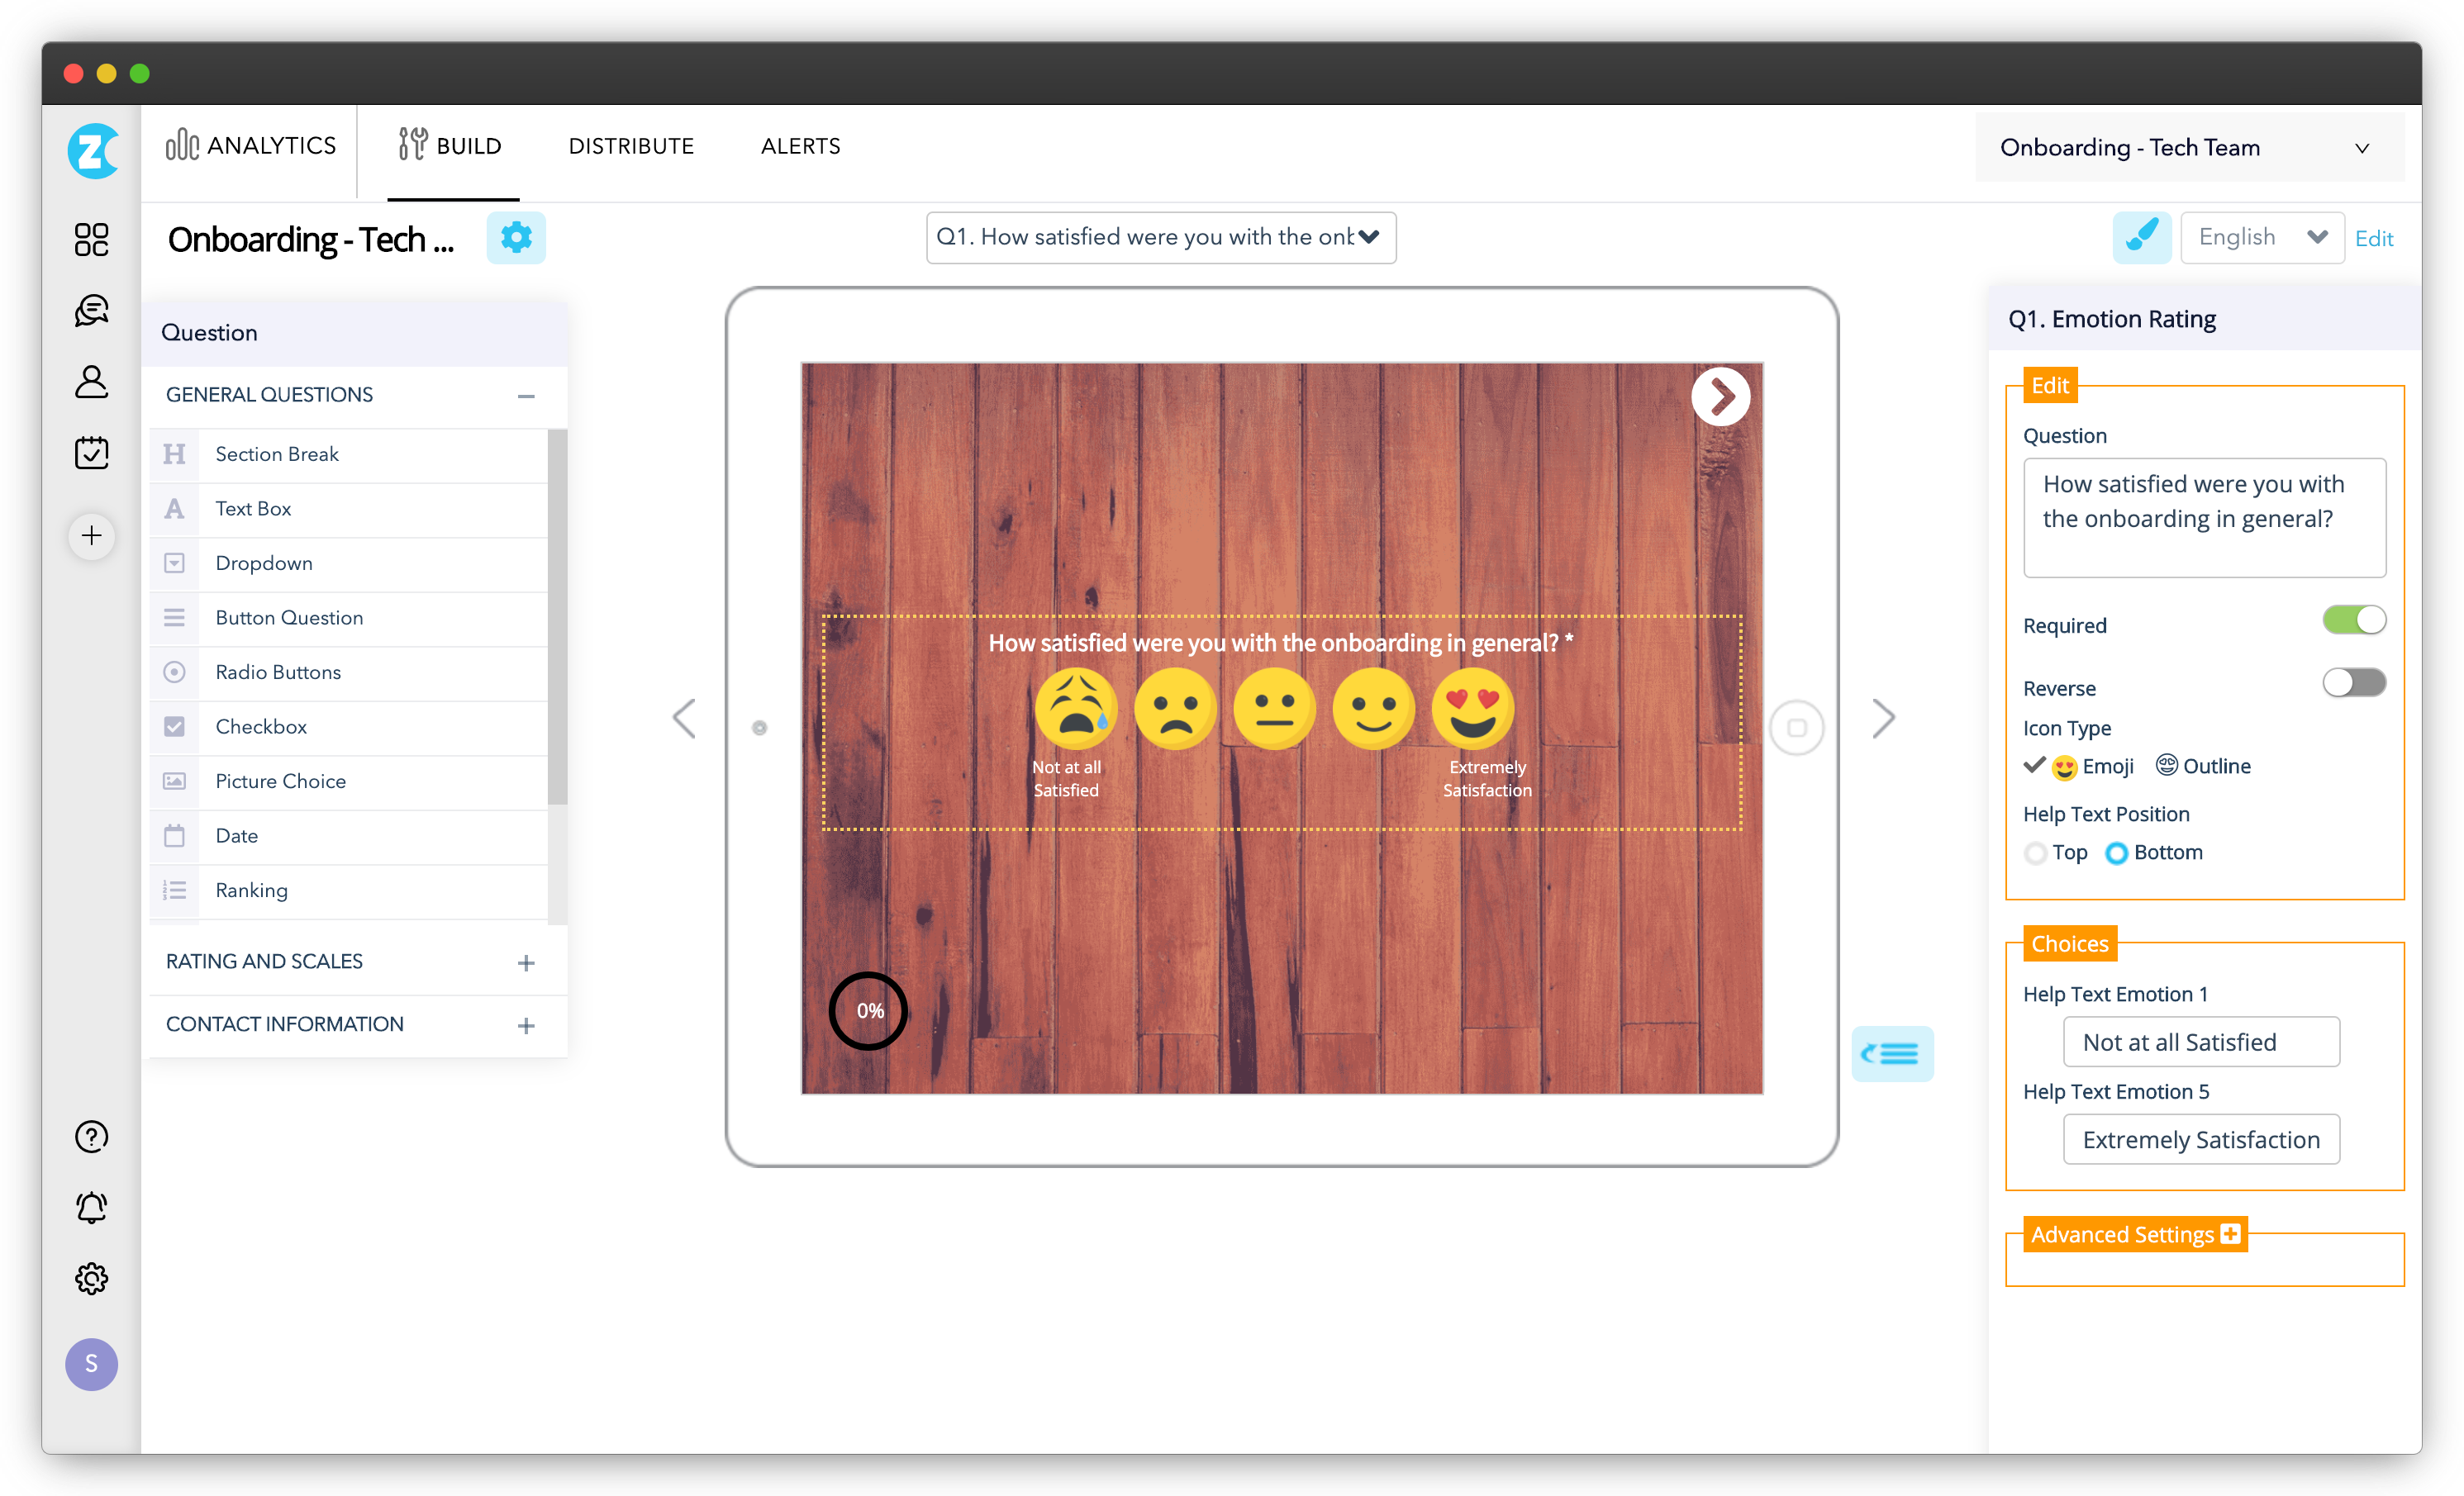This screenshot has width=2464, height=1496.
Task: Click the question types list scrollbar
Action: [557, 617]
